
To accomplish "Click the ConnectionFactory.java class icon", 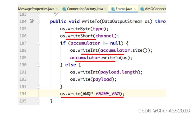I will (x=64, y=9).
